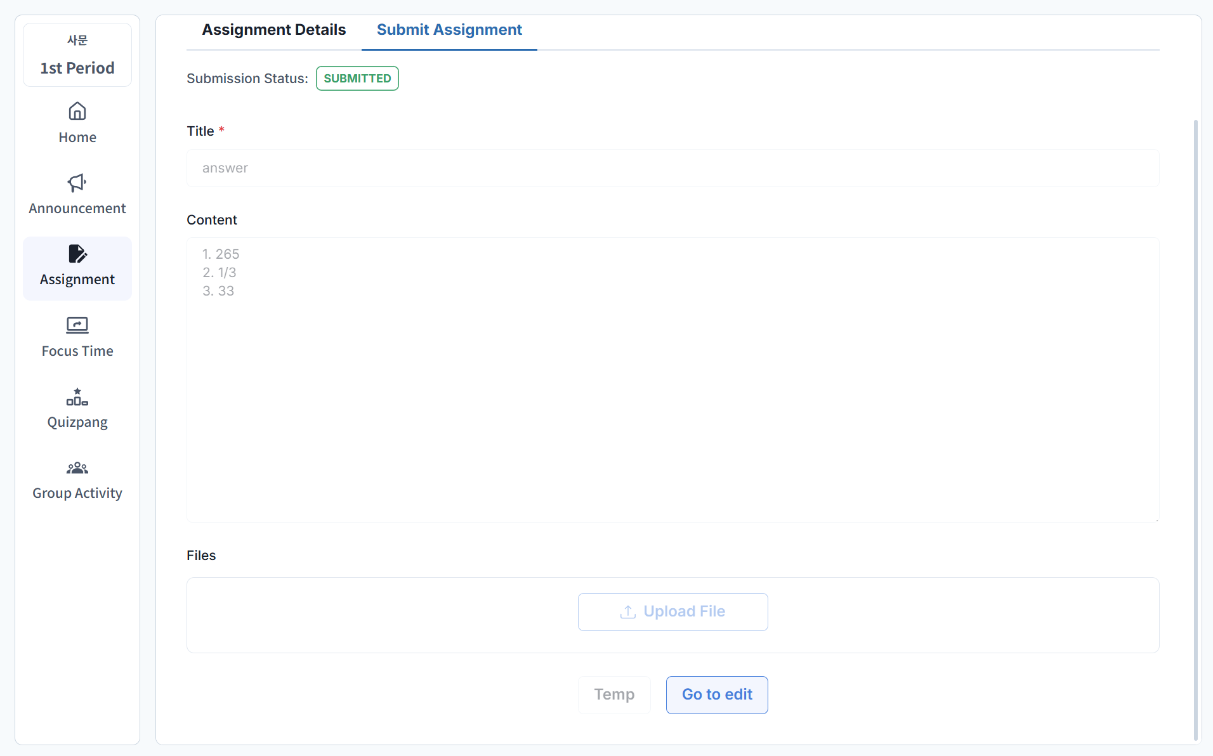Click the SUBMITTED status badge
Viewport: 1213px width, 756px height.
click(357, 79)
